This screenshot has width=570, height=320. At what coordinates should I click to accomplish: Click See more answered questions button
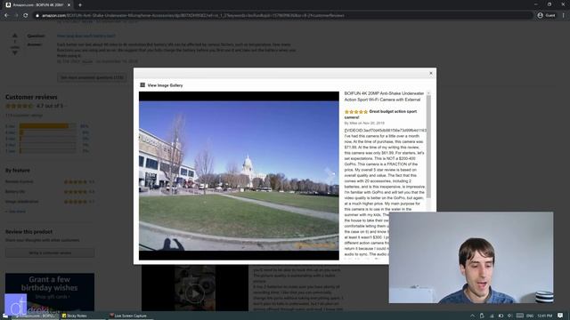[92, 77]
